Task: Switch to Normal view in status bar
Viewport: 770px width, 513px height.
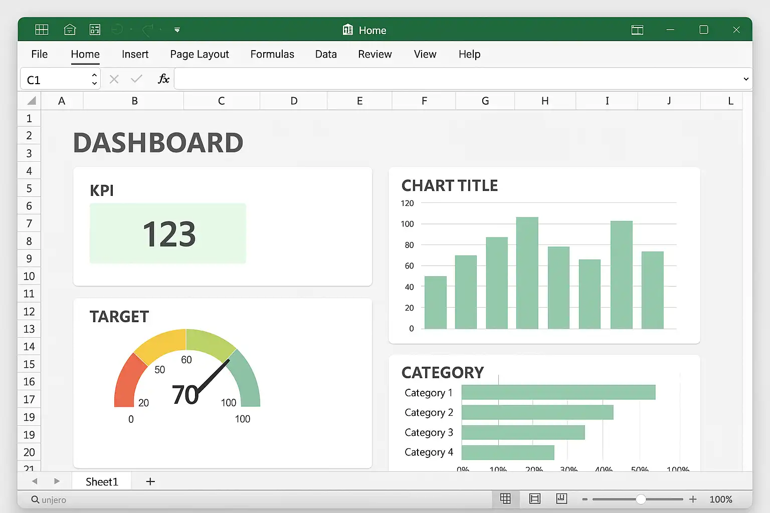Action: tap(505, 498)
